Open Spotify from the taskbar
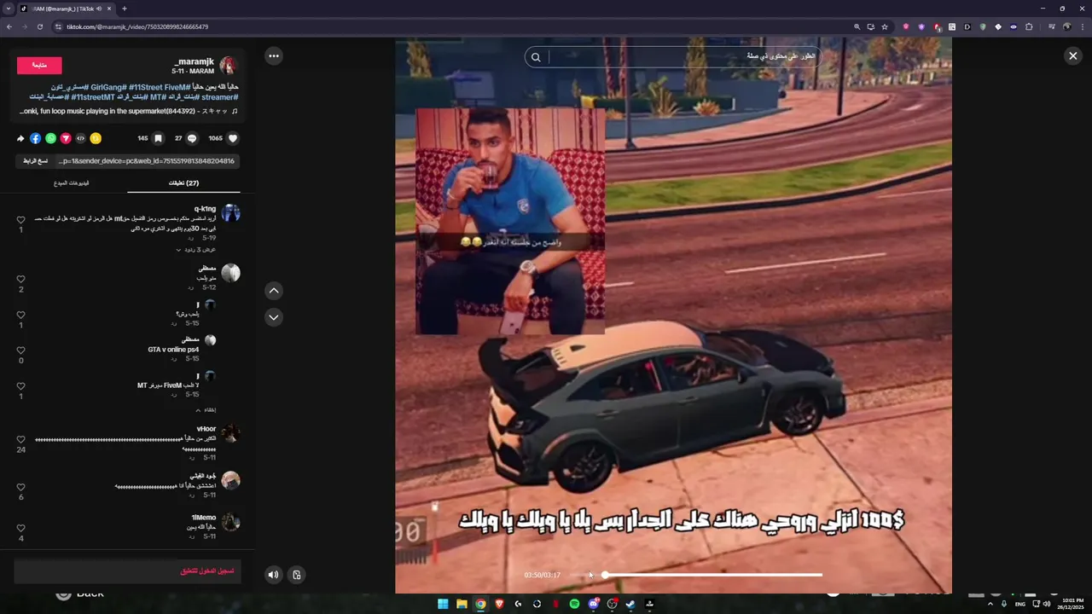Screen dimensions: 1092x614 [x=574, y=604]
